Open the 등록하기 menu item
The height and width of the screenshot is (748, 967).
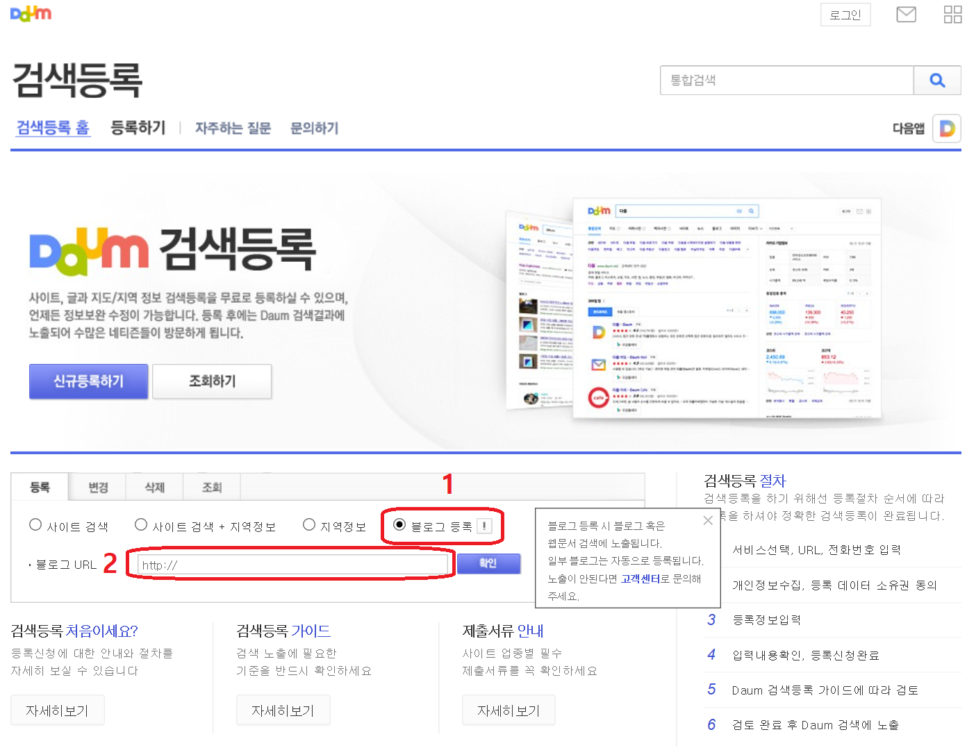pyautogui.click(x=138, y=128)
